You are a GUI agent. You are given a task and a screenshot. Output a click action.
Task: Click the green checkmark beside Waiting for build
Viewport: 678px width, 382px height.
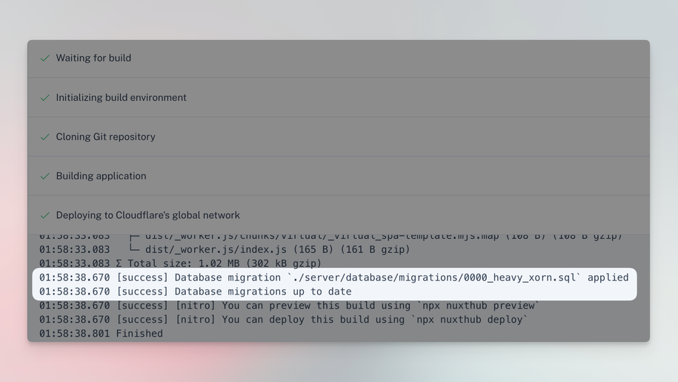45,58
